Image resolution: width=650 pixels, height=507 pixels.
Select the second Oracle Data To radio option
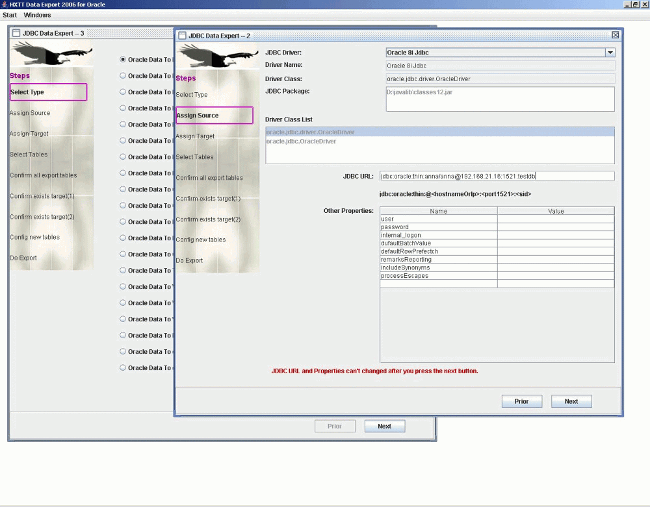tap(122, 75)
